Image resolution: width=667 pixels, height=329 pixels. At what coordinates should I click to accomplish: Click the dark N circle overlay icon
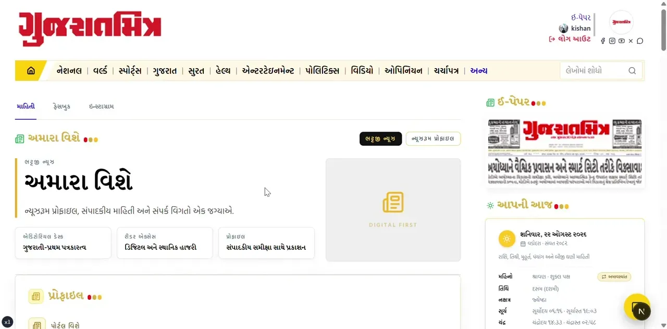click(x=641, y=311)
